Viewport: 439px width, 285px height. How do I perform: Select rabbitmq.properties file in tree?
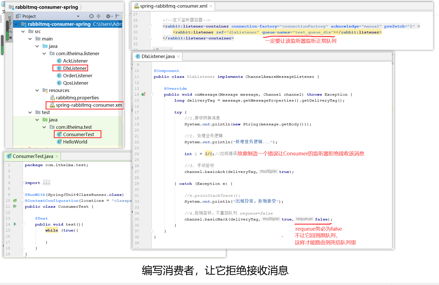77,98
